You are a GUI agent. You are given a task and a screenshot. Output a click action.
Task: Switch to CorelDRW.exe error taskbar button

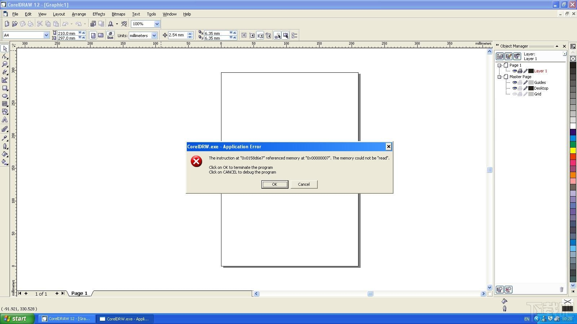click(125, 319)
